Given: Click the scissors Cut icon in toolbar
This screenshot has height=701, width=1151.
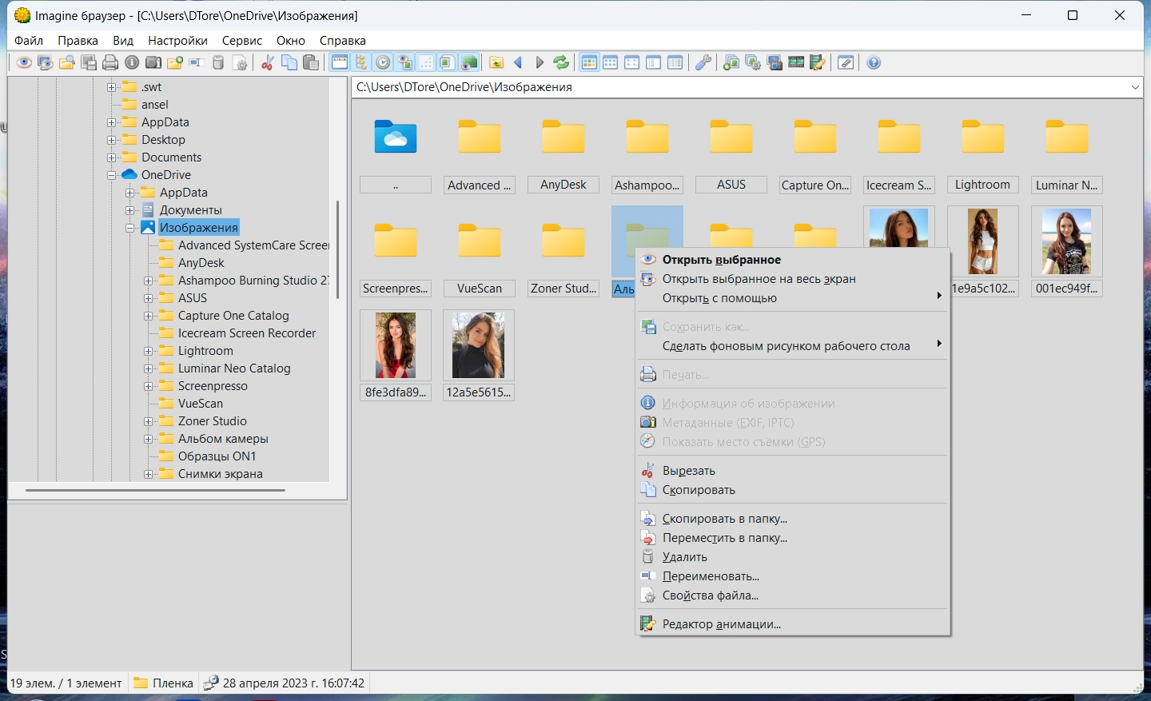Looking at the screenshot, I should point(268,63).
